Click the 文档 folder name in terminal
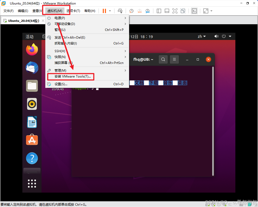 (139, 83)
